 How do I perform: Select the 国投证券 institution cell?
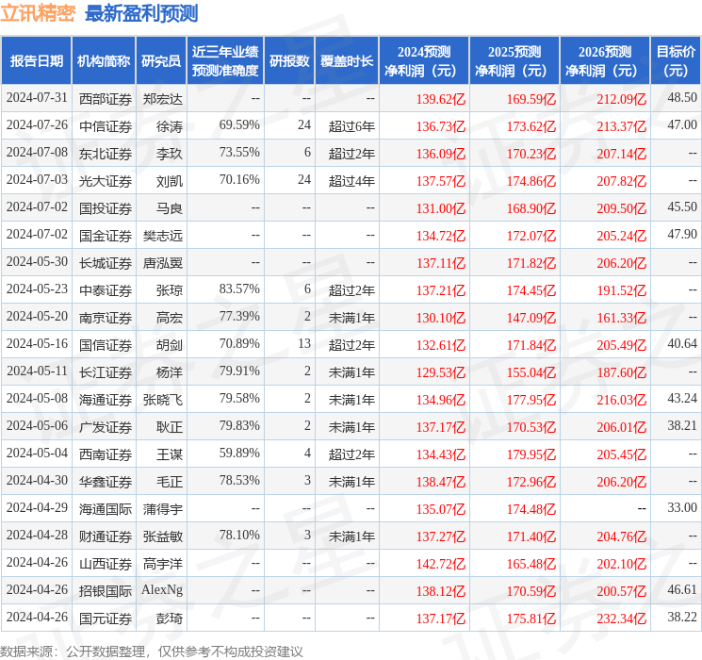[106, 208]
